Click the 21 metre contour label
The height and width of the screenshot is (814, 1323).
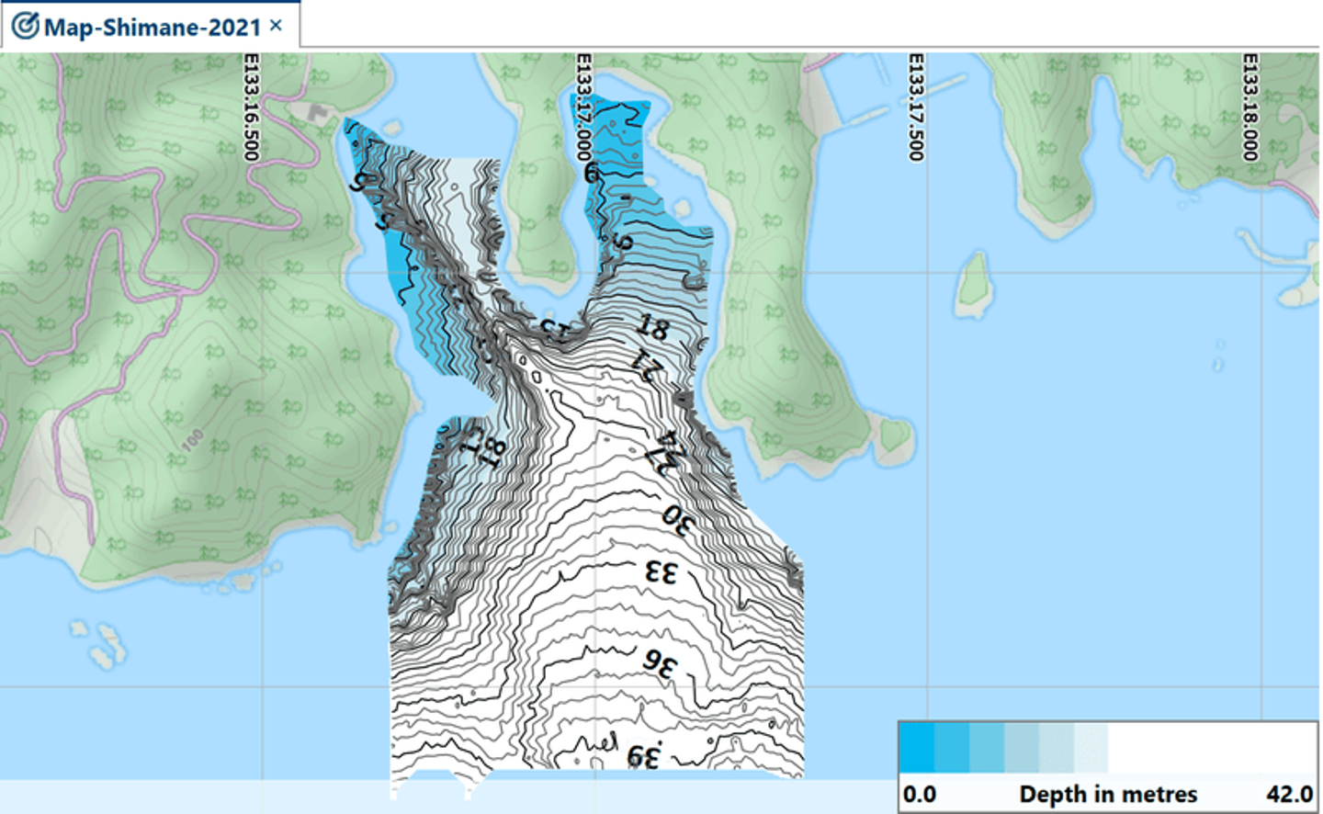click(x=648, y=365)
